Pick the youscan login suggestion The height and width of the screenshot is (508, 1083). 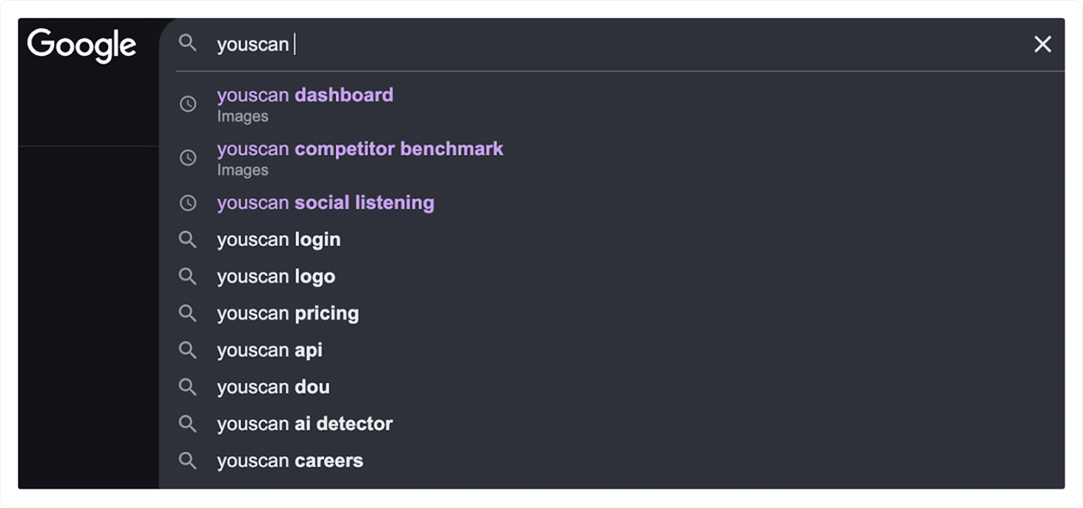278,240
